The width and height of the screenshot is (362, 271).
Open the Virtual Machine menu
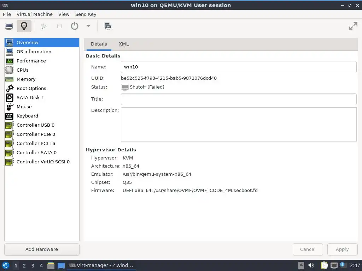click(x=35, y=14)
